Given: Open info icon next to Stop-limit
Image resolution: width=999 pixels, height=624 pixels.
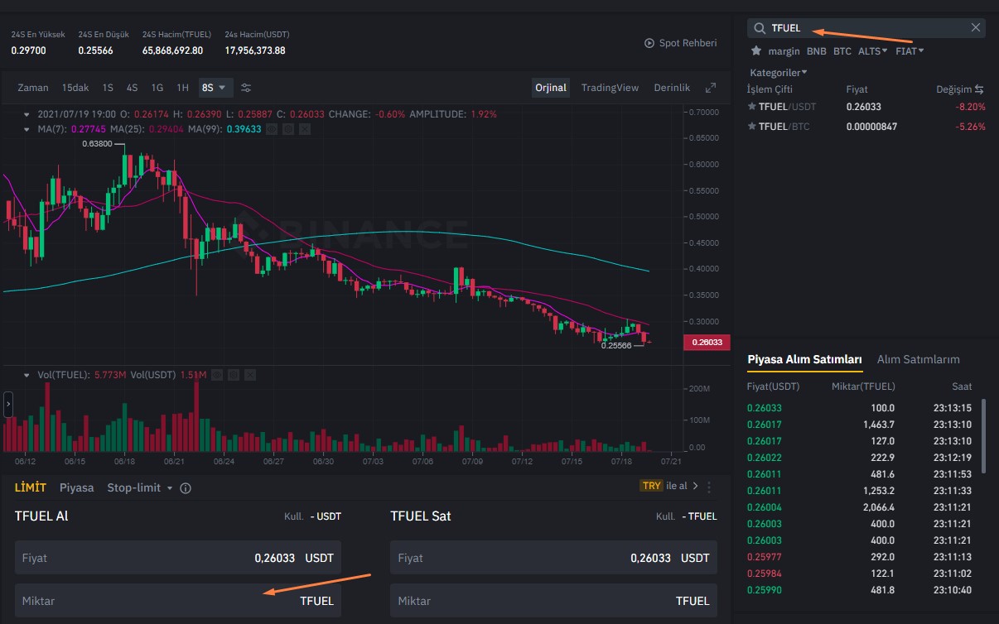Looking at the screenshot, I should click(x=186, y=488).
